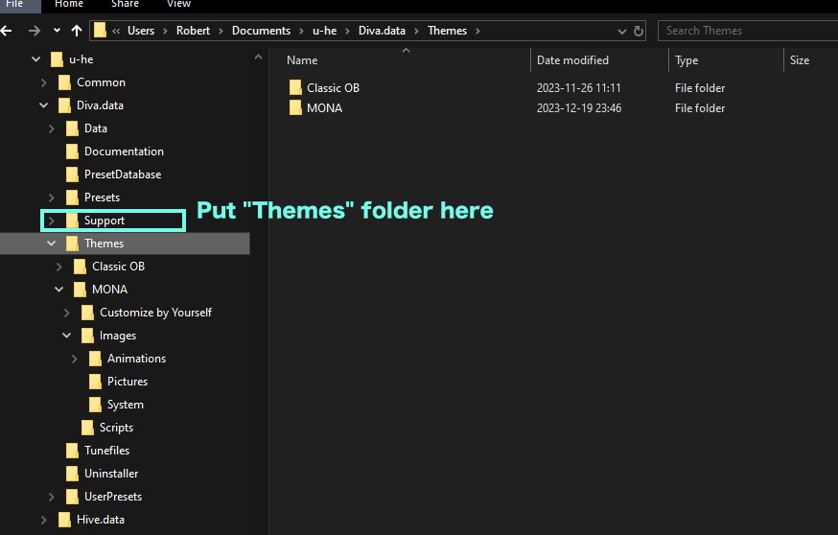Select Themes in the address path
Screen dimensions: 838x535
447,31
